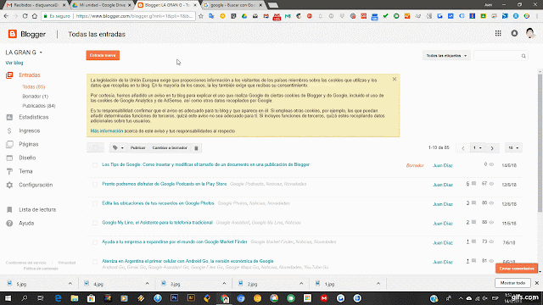Check the Google Market Finder post
Image resolution: width=543 pixels, height=305 pixels.
click(95, 243)
